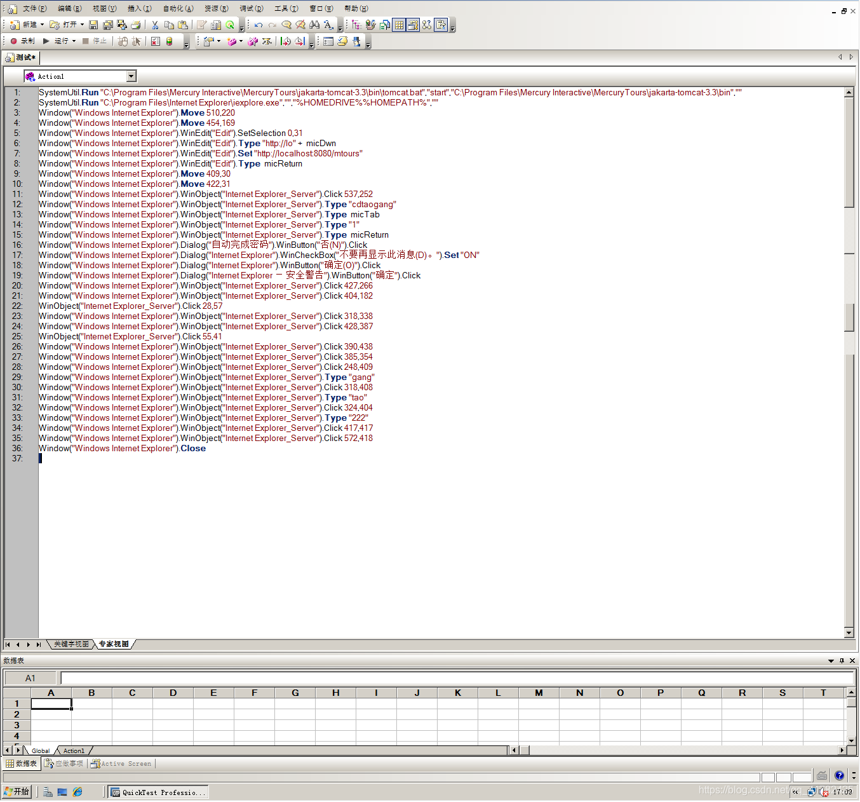The image size is (860, 802).
Task: Click the Record button red circle
Action: (x=14, y=41)
